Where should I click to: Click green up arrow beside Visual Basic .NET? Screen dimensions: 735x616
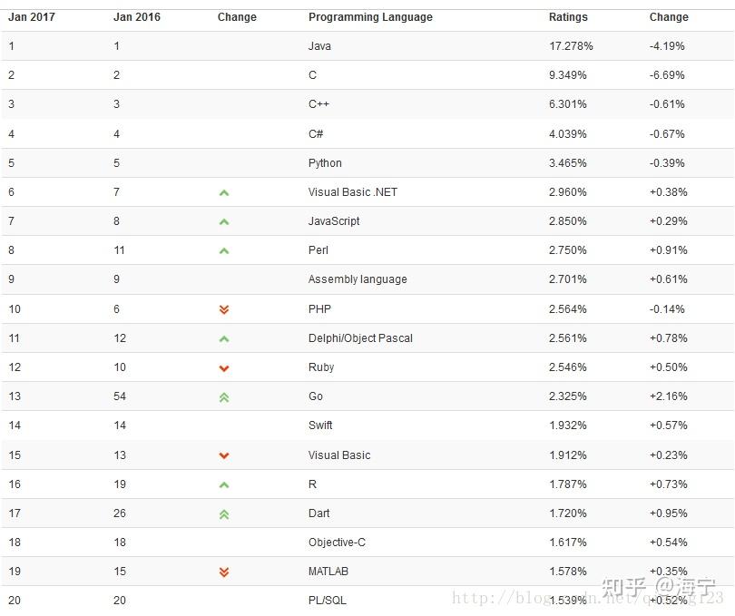224,192
